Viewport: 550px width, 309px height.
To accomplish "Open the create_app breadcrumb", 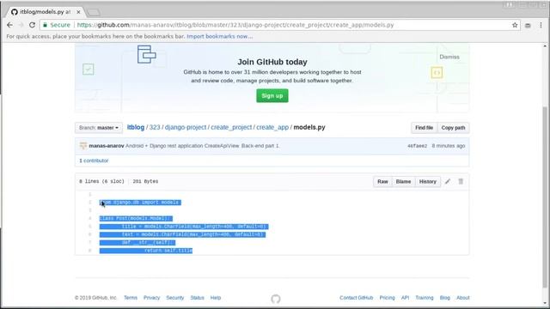I will click(272, 127).
